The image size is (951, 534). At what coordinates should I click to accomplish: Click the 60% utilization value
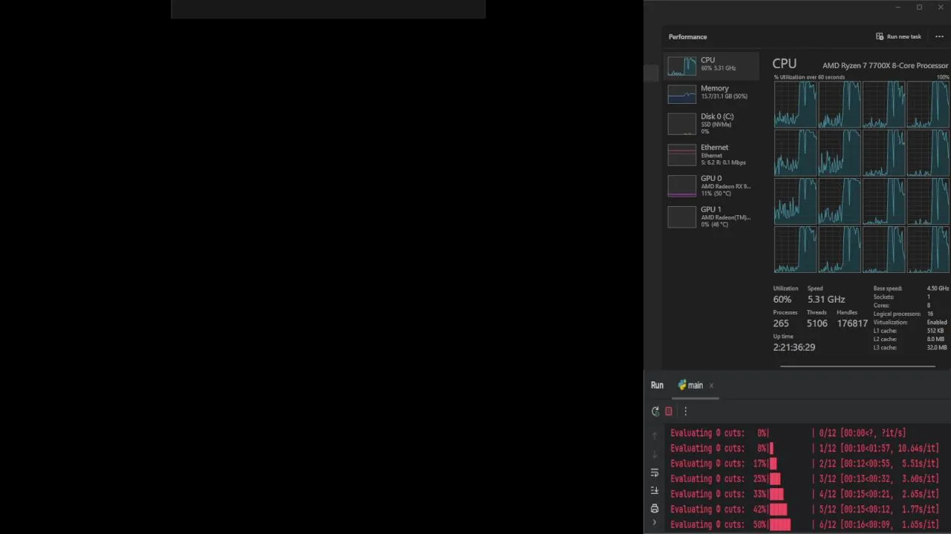click(782, 300)
